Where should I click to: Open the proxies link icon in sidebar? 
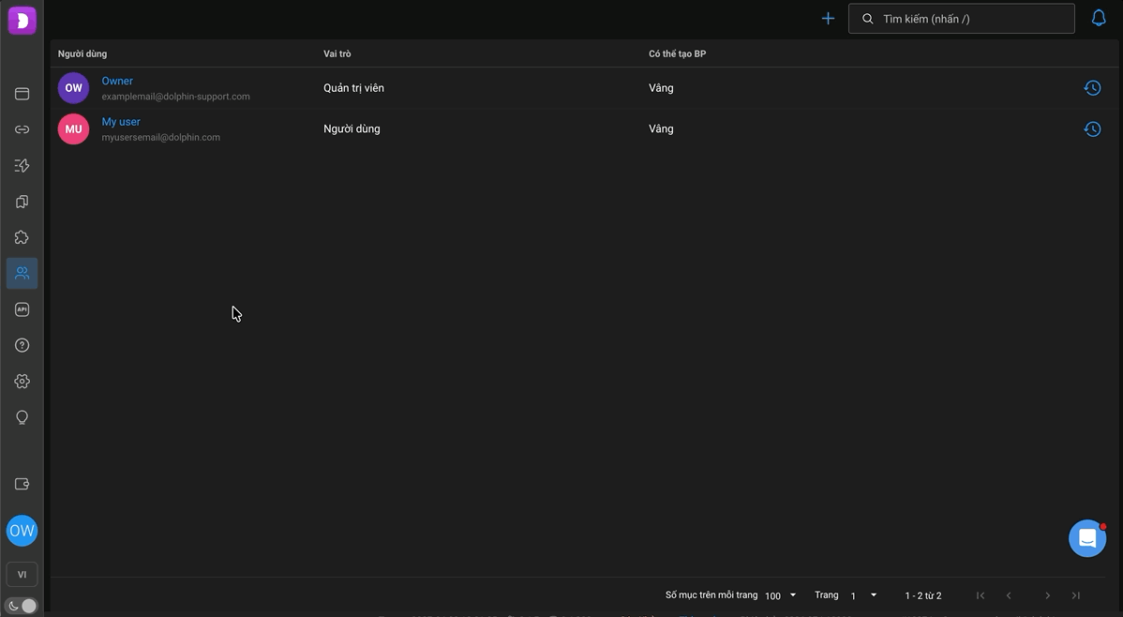pyautogui.click(x=22, y=129)
